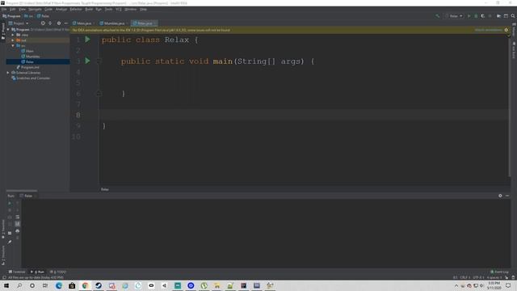Rerun program in Run panel

(10, 203)
